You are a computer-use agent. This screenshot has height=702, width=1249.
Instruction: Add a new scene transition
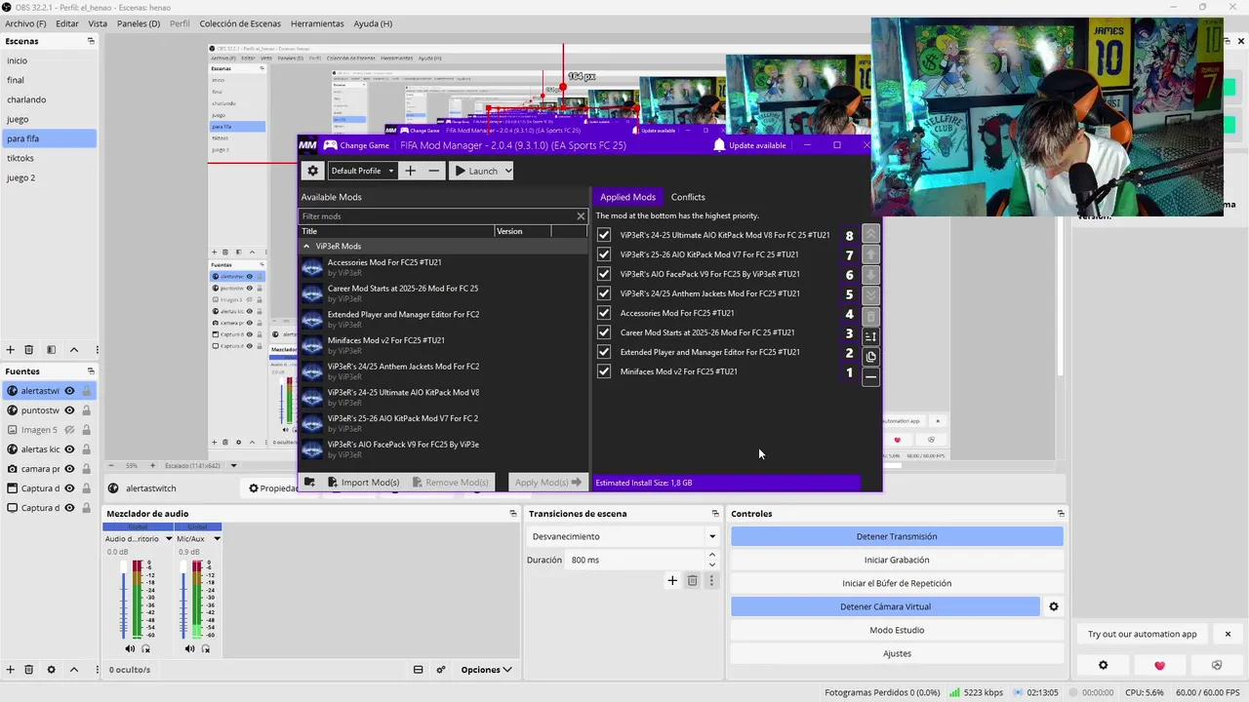tap(672, 581)
